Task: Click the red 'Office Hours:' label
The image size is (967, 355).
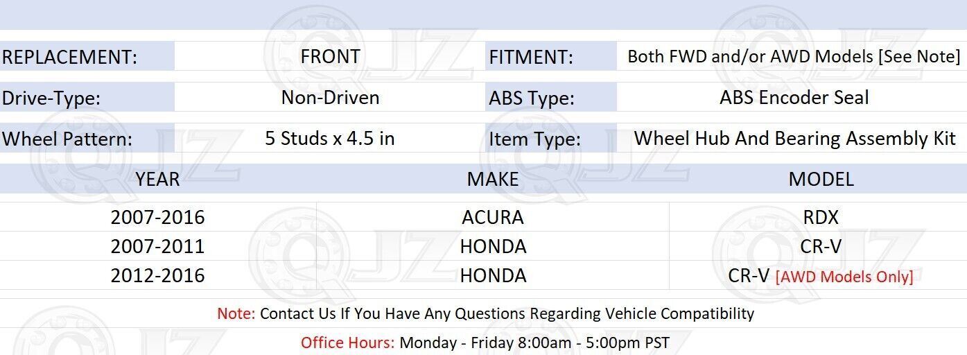Action: pyautogui.click(x=347, y=343)
